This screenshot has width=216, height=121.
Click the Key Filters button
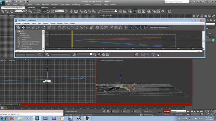(179, 114)
